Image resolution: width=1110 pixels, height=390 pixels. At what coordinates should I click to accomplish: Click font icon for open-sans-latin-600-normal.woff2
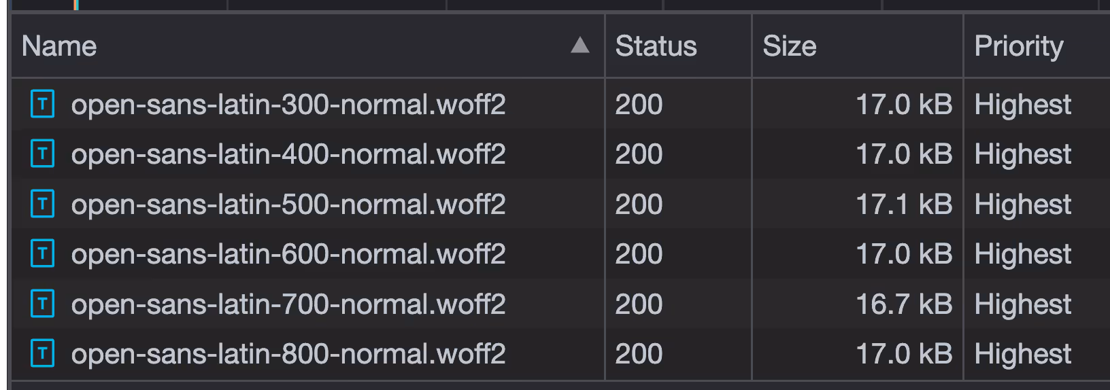coord(42,254)
